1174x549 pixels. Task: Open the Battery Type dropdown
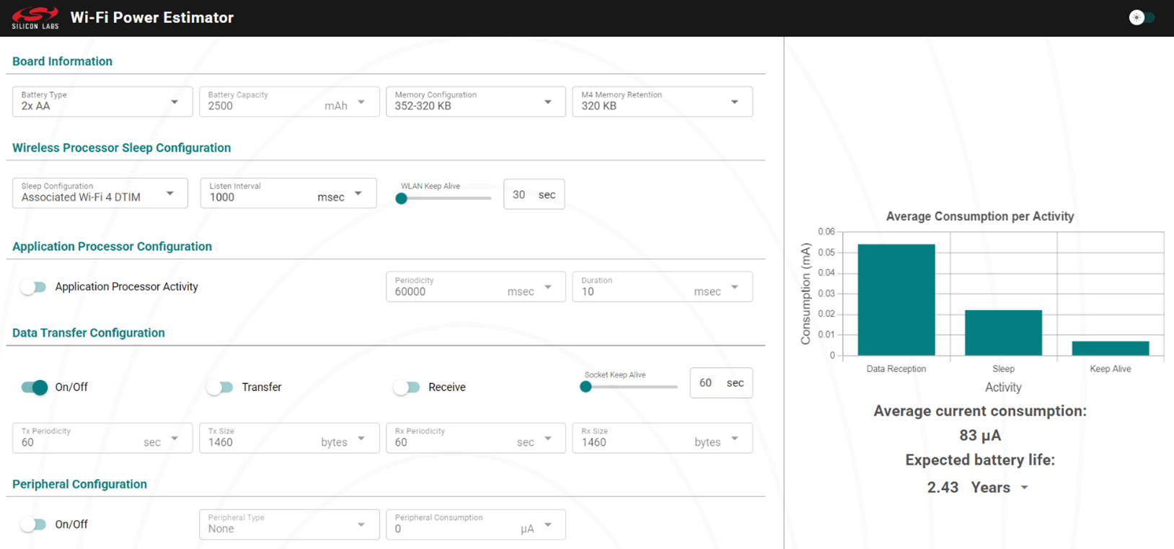coord(102,102)
